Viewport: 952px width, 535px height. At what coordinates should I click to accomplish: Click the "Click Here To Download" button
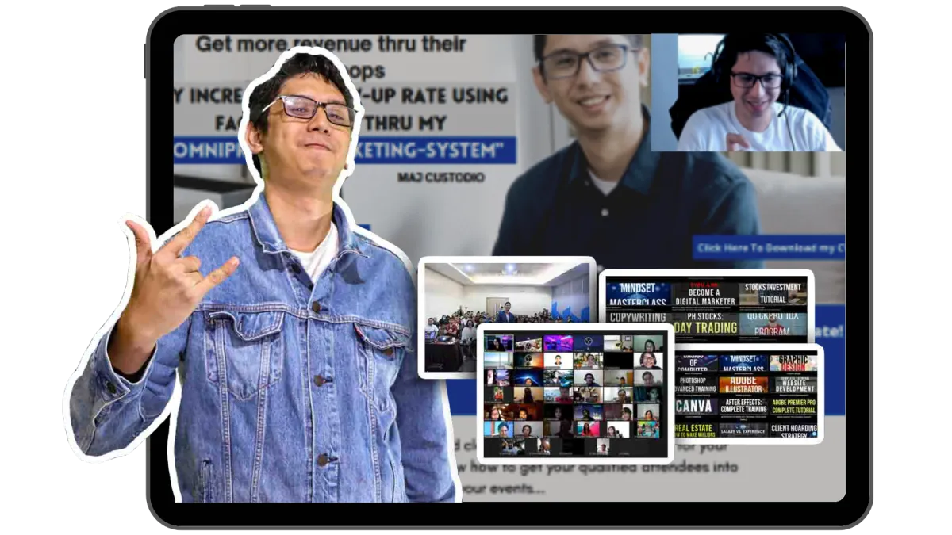pyautogui.click(x=769, y=248)
